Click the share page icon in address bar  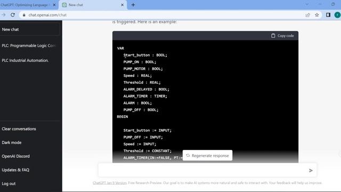click(307, 15)
